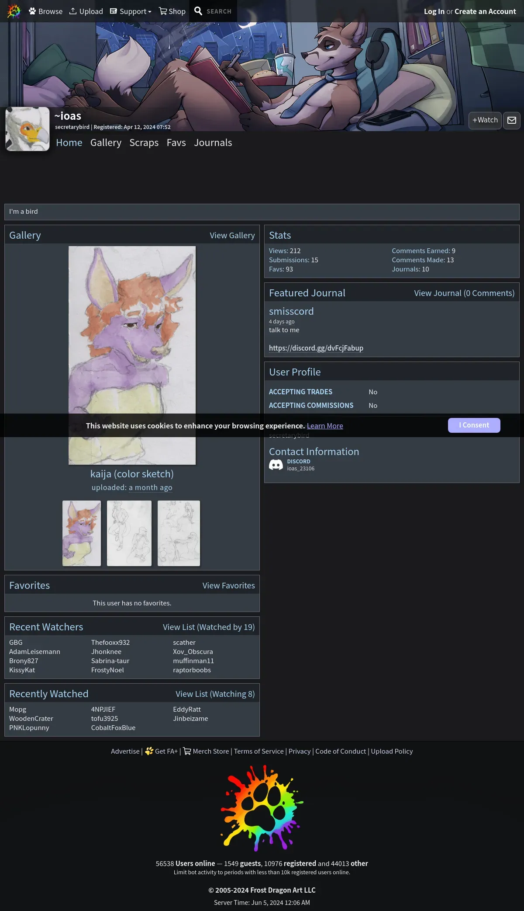524x911 pixels.
Task: Click the Discord logo icon
Action: click(276, 465)
